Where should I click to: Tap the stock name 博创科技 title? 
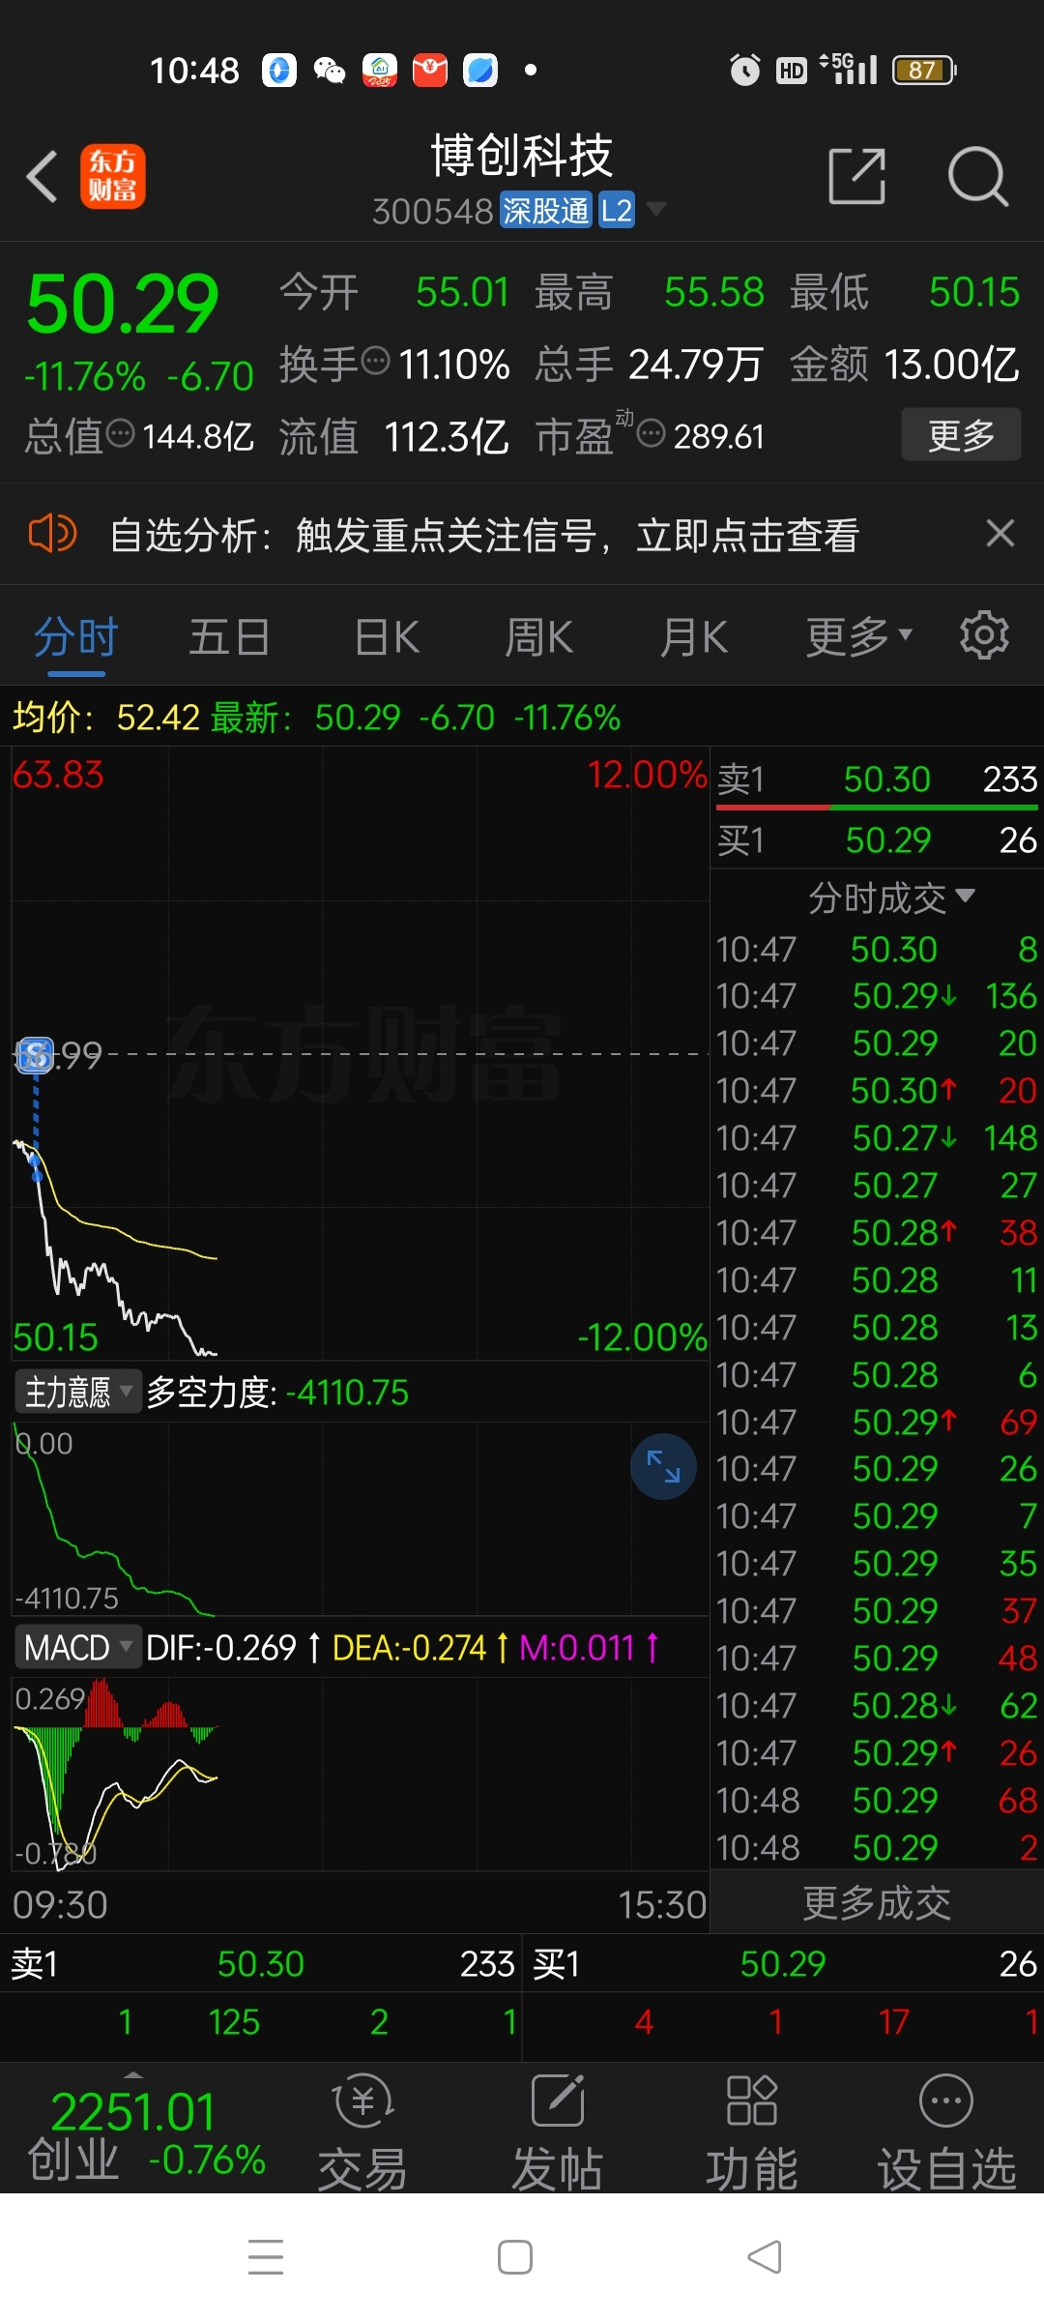tap(522, 156)
